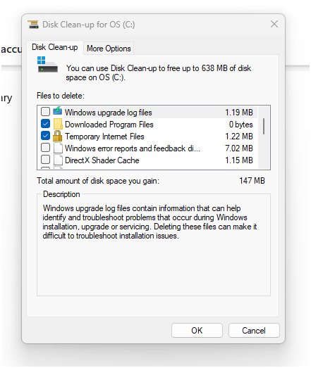Select the Downloaded Program Files row
This screenshot has width=311, height=368.
149,124
